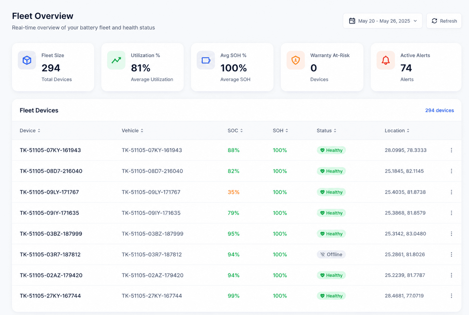Click vehicle TK-51105-03BZ-187999
Viewport: 469px width, 315px height.
point(152,234)
